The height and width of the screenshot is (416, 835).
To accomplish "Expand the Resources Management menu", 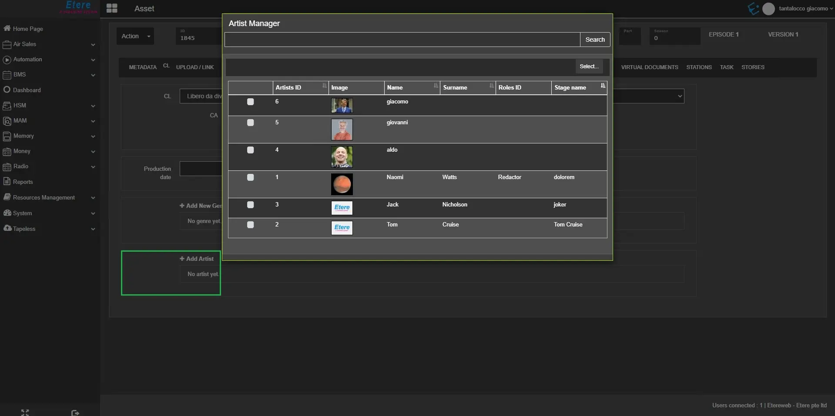I will coord(93,198).
